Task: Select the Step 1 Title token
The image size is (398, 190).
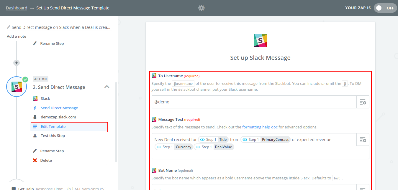Action: (213, 140)
